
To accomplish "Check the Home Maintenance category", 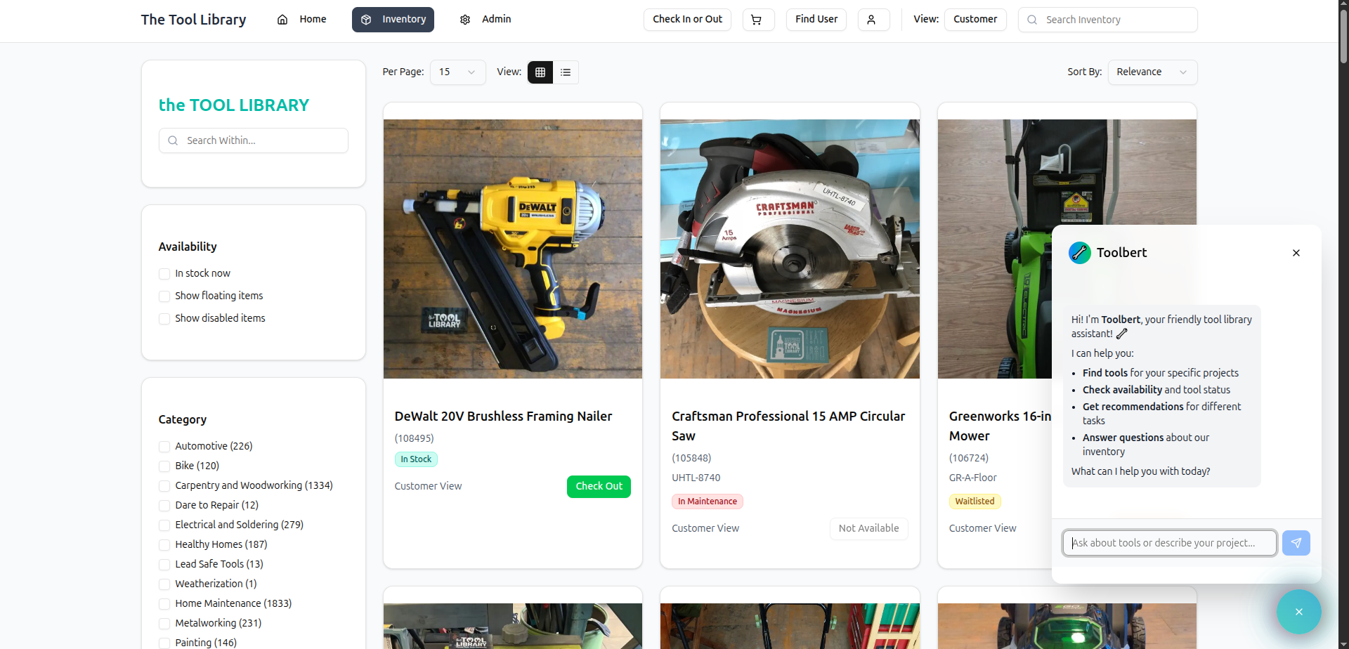I will click(164, 604).
